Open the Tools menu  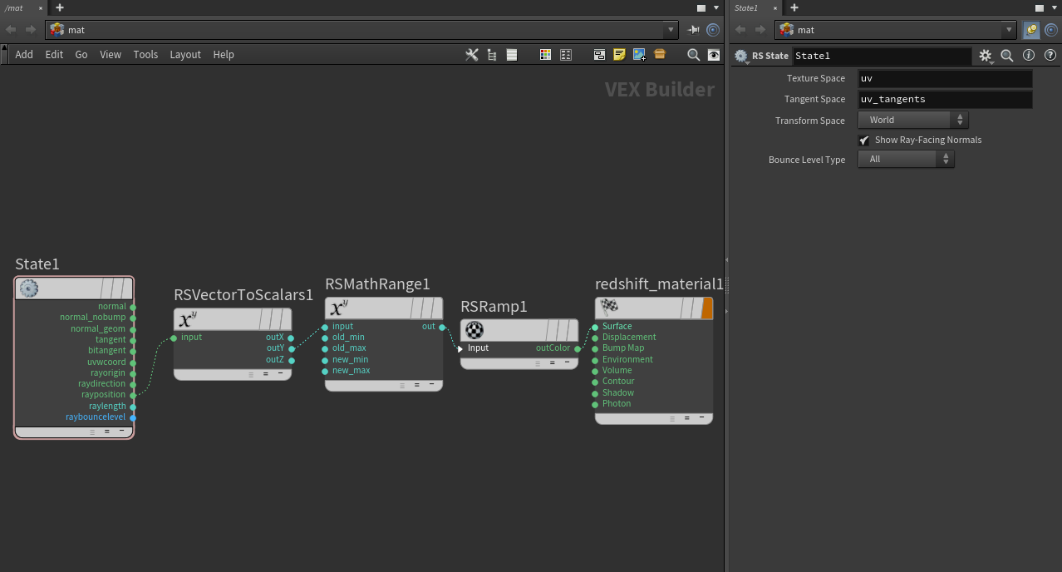point(145,54)
